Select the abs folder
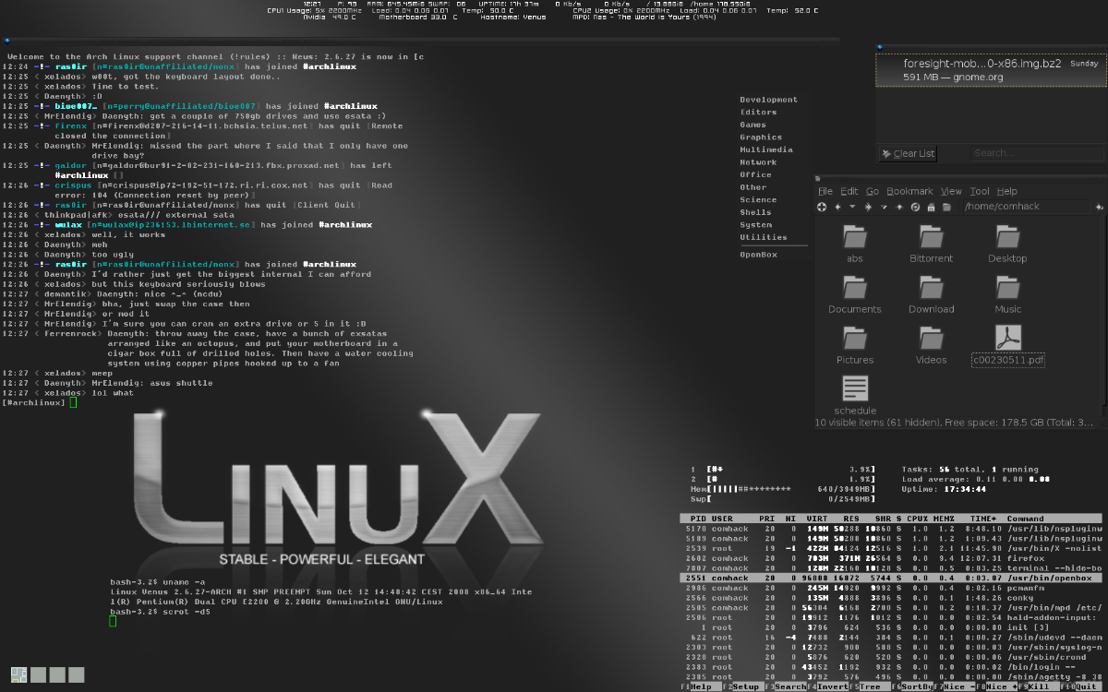The width and height of the screenshot is (1108, 692). pos(855,245)
